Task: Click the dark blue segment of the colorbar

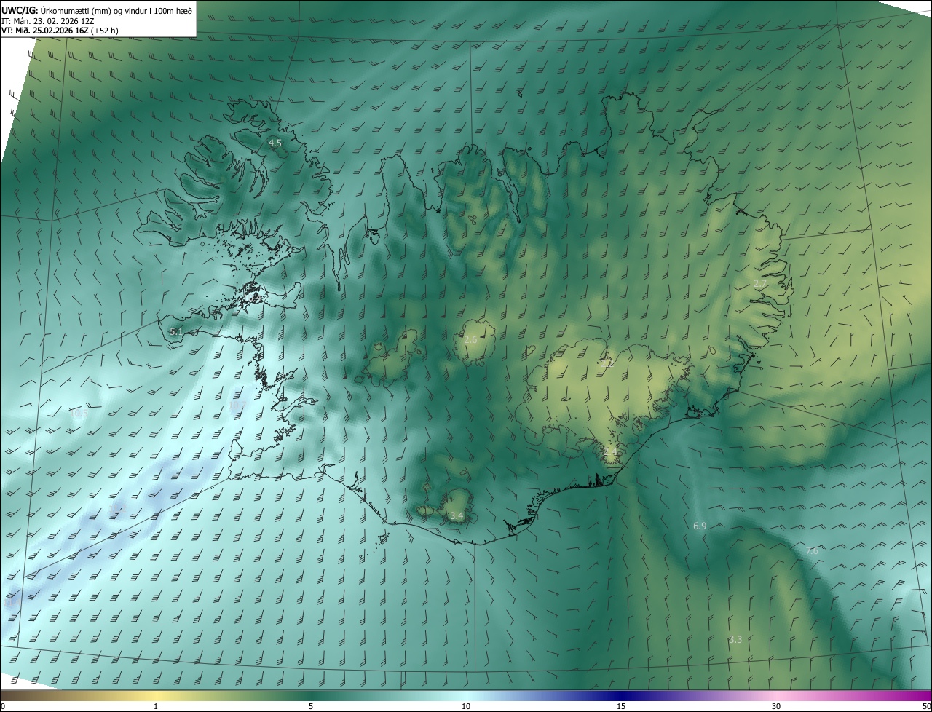Action: 621,695
